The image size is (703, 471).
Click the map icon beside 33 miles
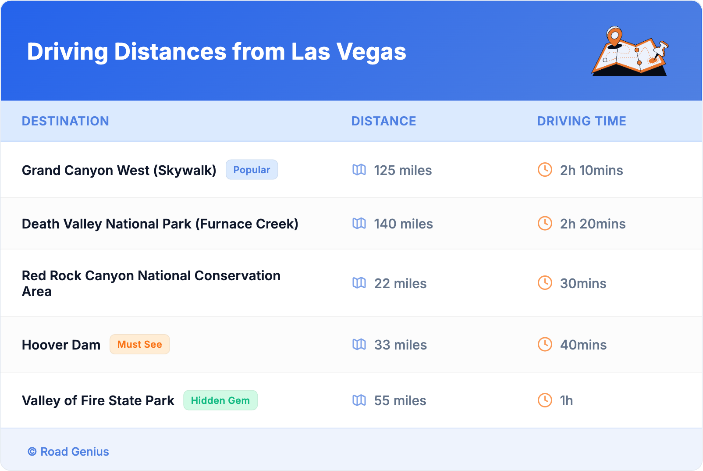(359, 345)
